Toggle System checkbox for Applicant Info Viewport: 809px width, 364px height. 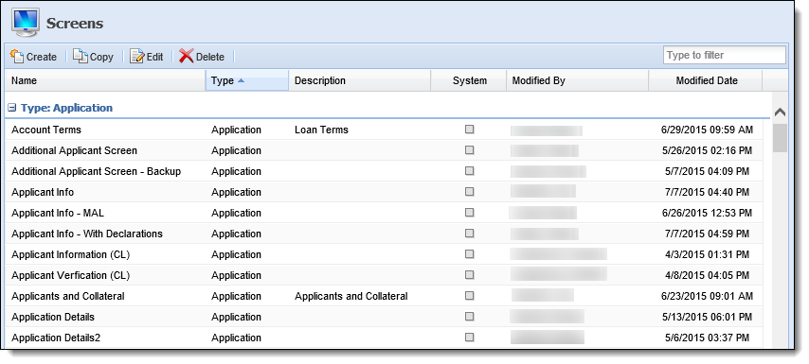(469, 192)
